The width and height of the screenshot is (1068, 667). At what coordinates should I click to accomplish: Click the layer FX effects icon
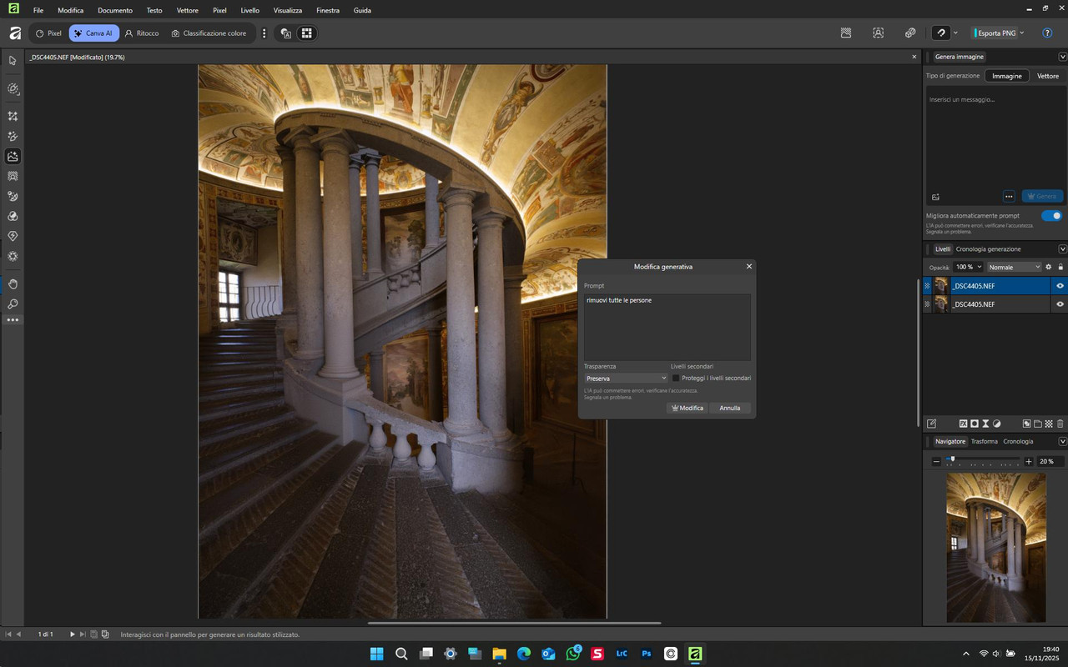(x=963, y=424)
